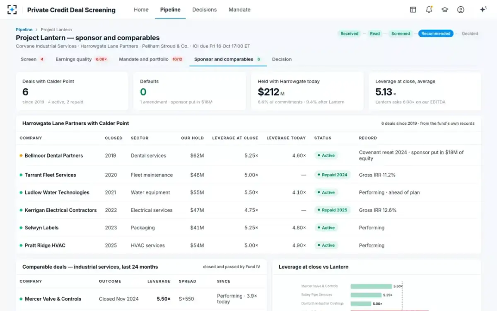Viewport: 497px width, 311px height.
Task: Select the Sponsor and comparables tab
Action: (227, 59)
